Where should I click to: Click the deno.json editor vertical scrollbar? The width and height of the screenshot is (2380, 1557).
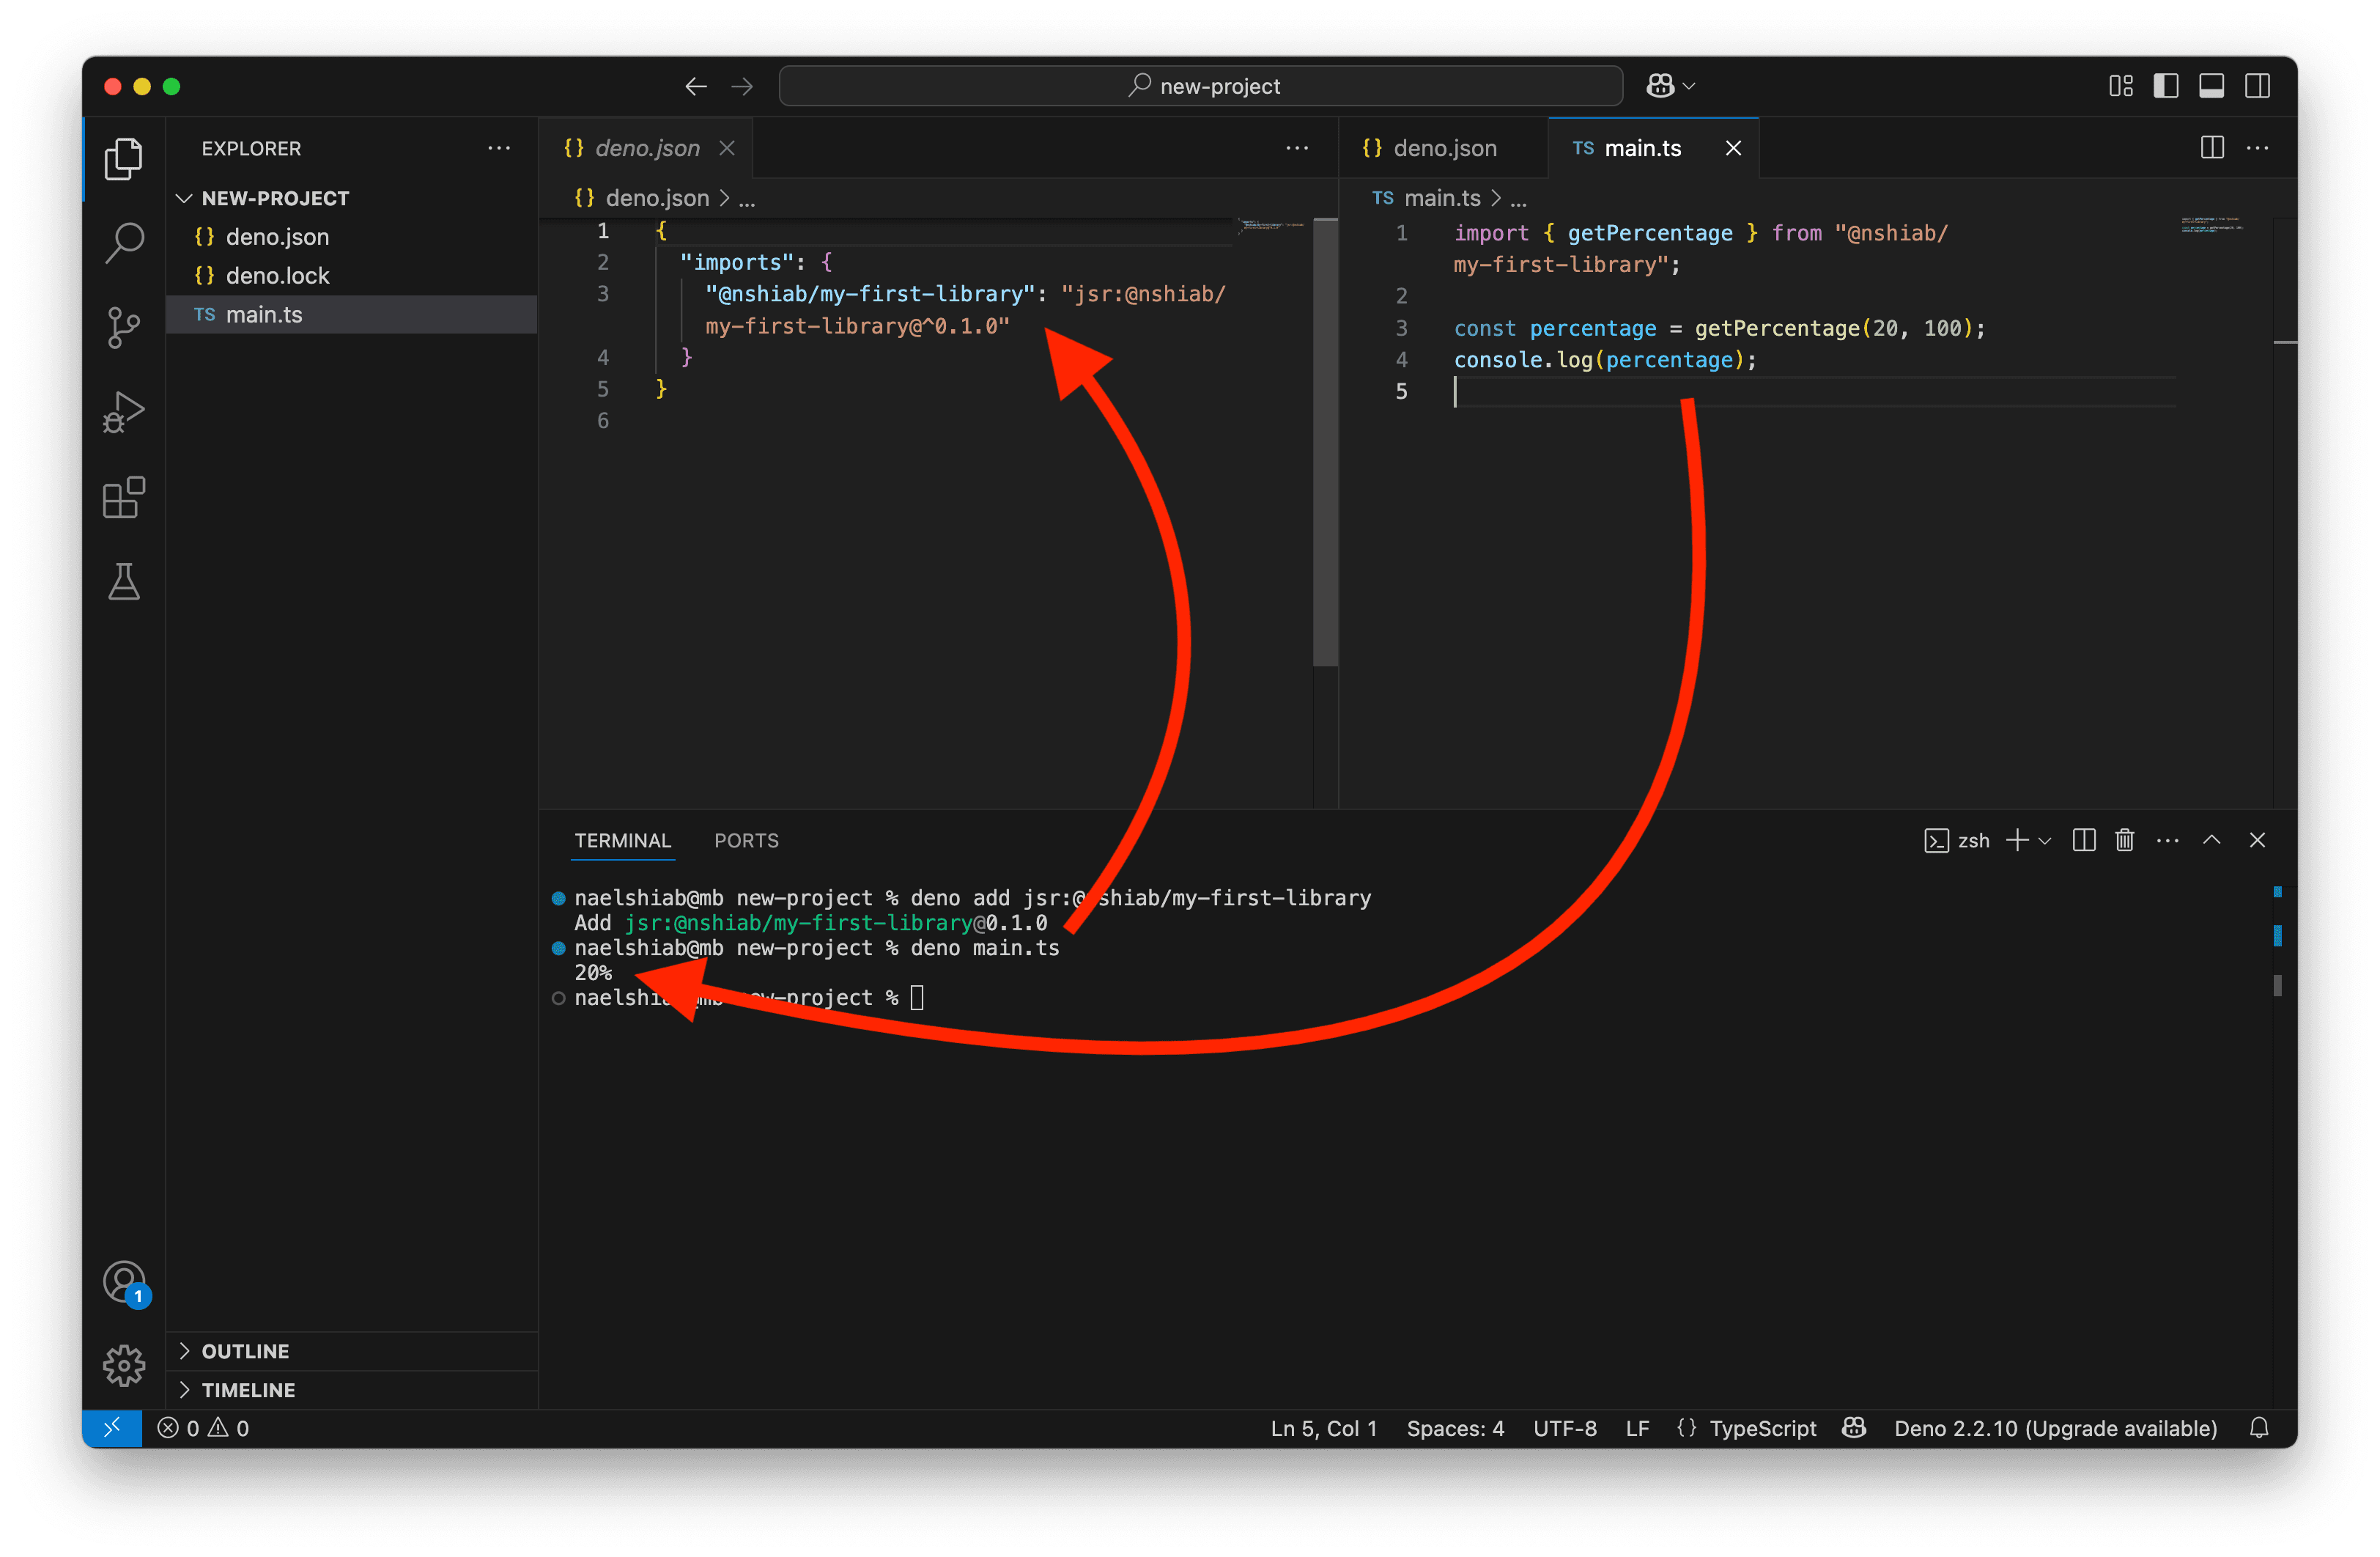click(1325, 441)
